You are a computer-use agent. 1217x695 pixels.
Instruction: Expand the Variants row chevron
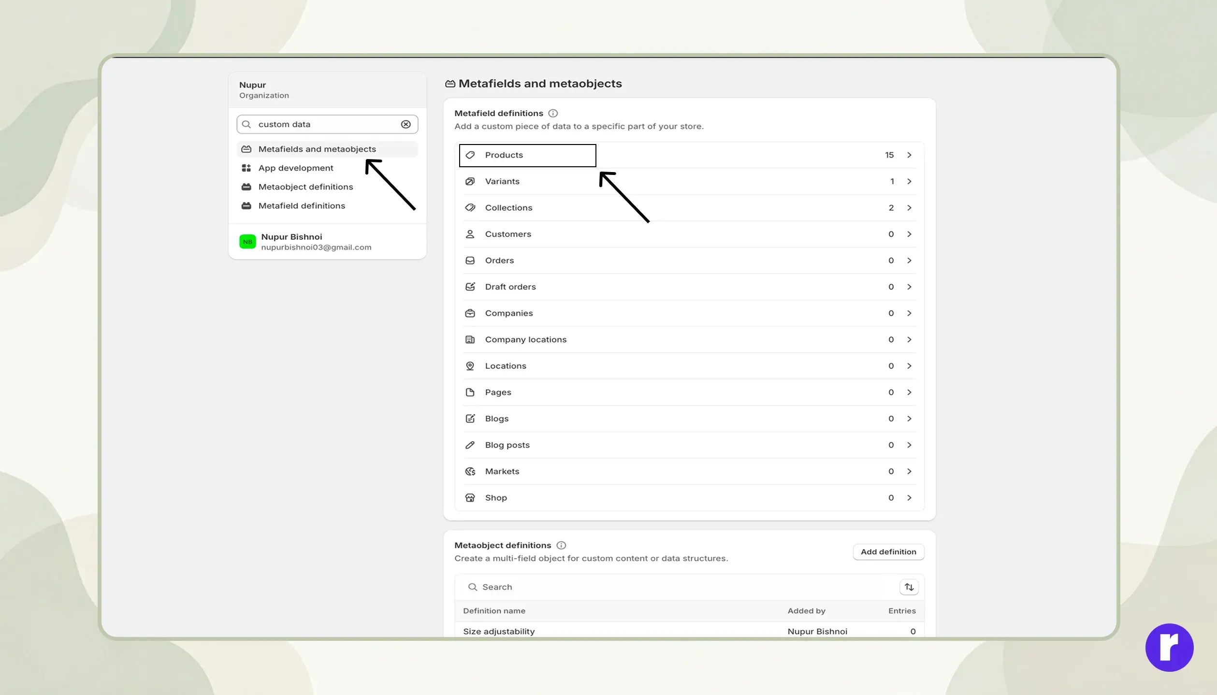pyautogui.click(x=909, y=181)
